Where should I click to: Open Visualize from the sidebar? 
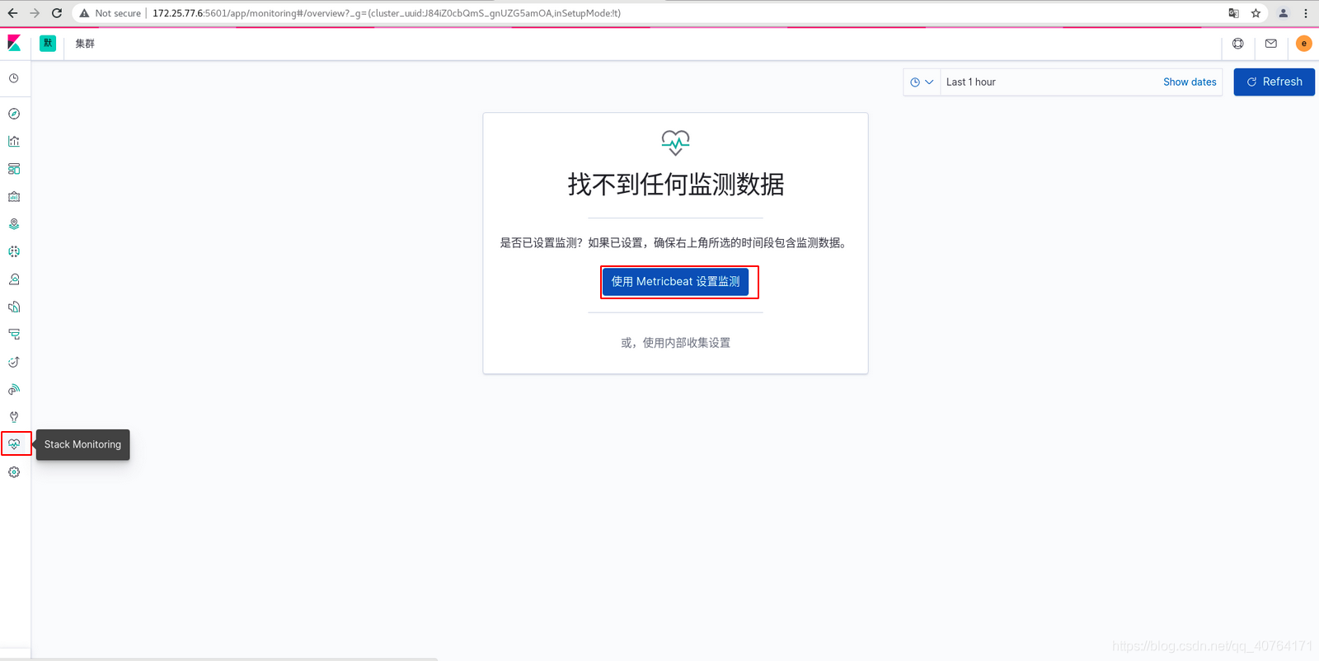tap(14, 142)
